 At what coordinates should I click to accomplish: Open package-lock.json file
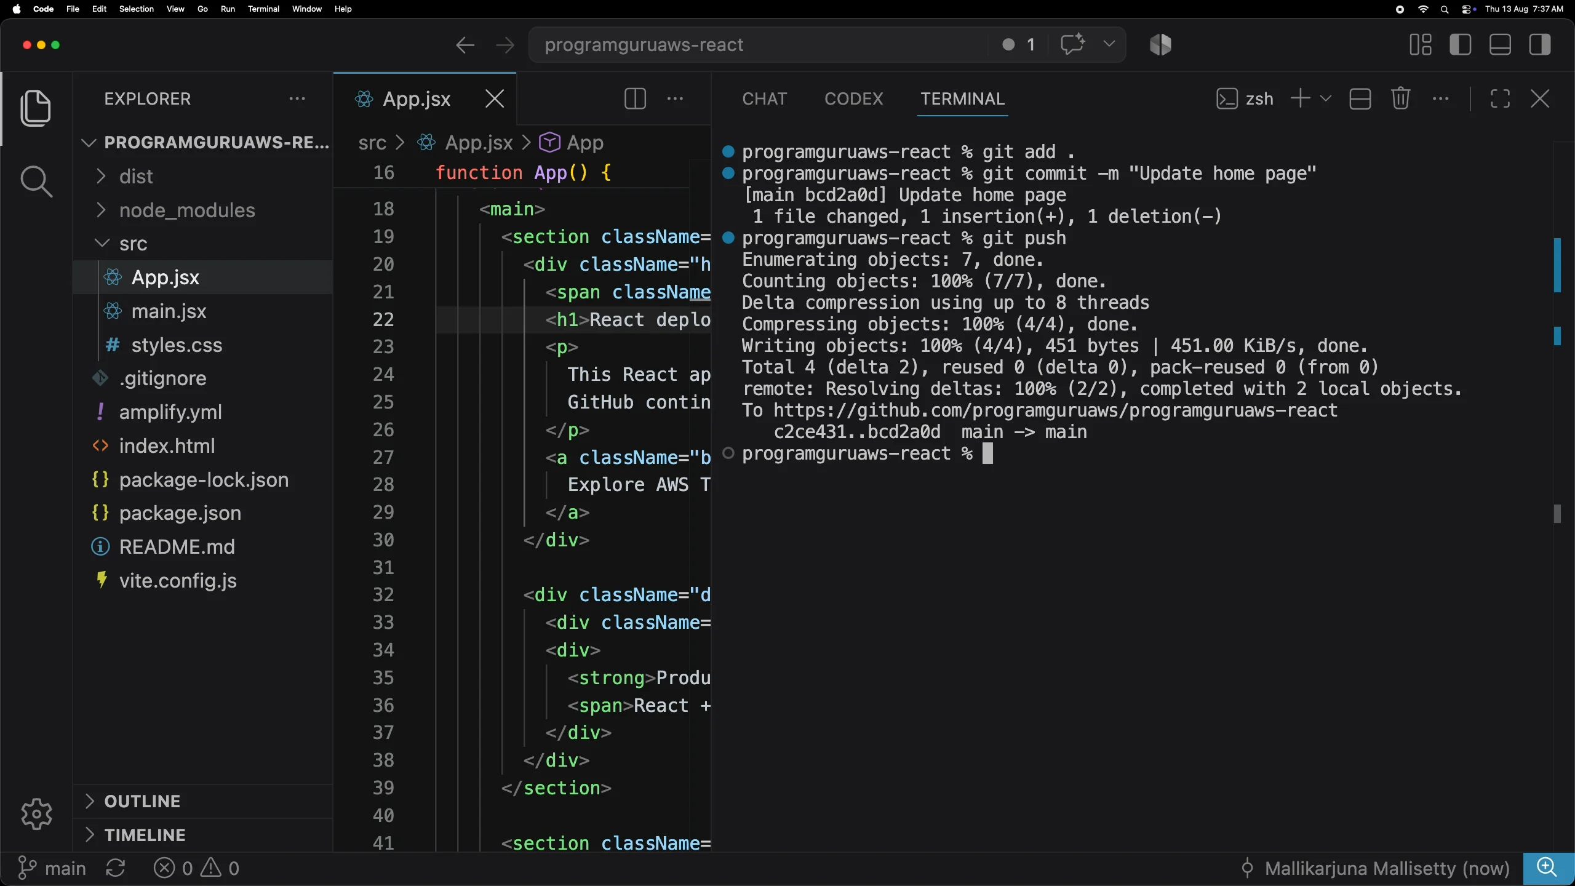coord(203,479)
